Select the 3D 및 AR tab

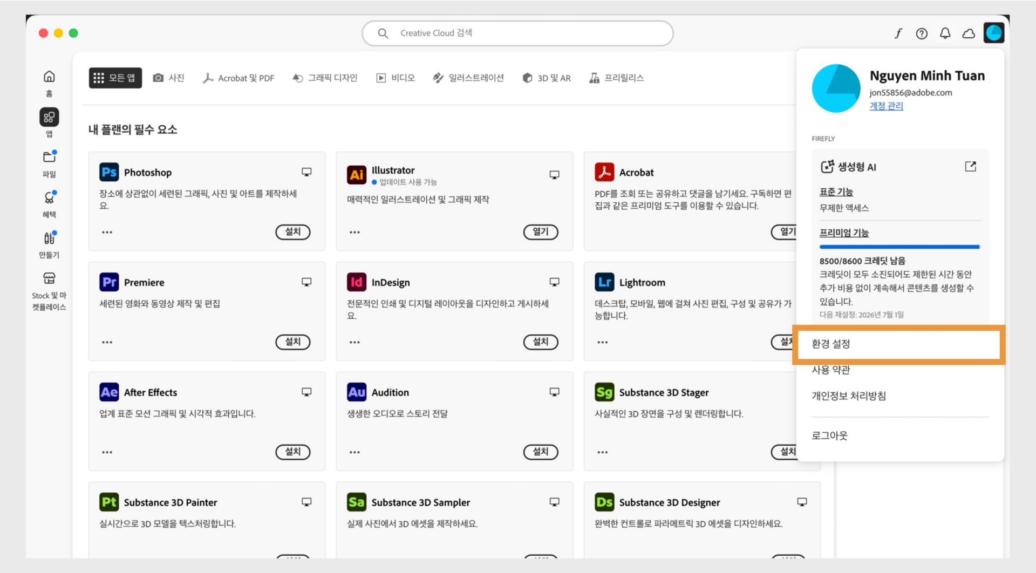547,78
